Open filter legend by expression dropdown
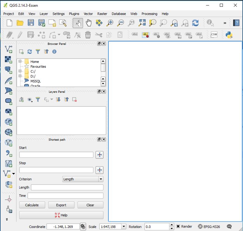This screenshot has height=231, width=243. point(52,99)
